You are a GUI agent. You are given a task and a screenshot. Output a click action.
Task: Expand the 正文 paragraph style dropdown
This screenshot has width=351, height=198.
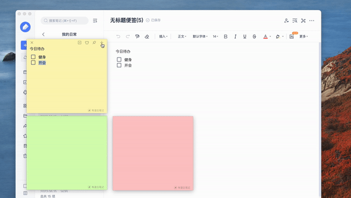point(182,36)
